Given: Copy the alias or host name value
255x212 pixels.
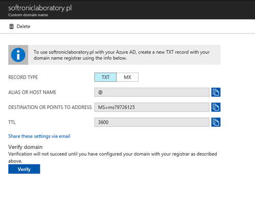Looking at the screenshot, I should pyautogui.click(x=216, y=92).
